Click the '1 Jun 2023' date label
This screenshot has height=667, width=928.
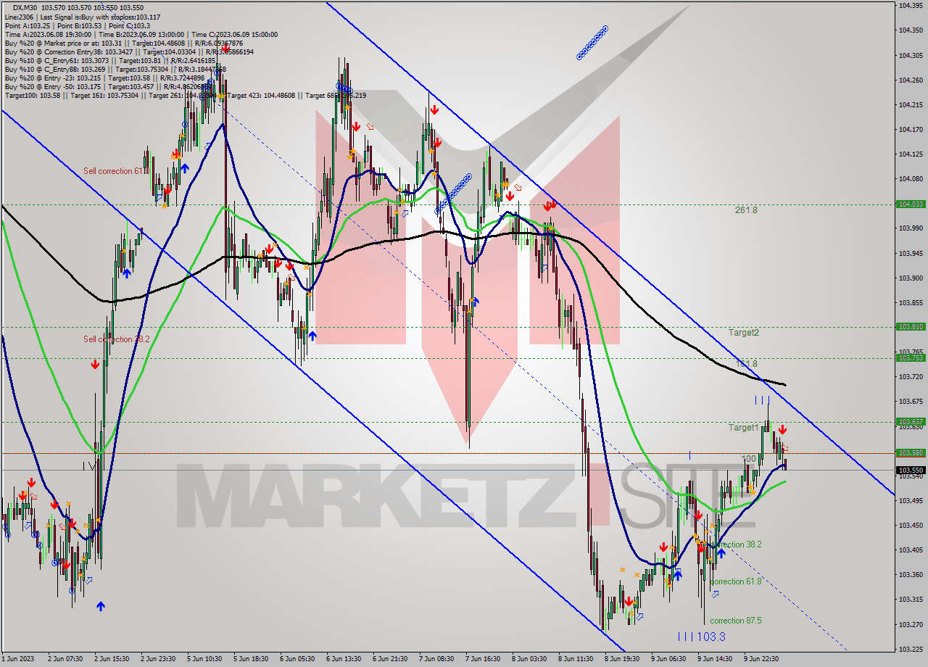point(17,659)
